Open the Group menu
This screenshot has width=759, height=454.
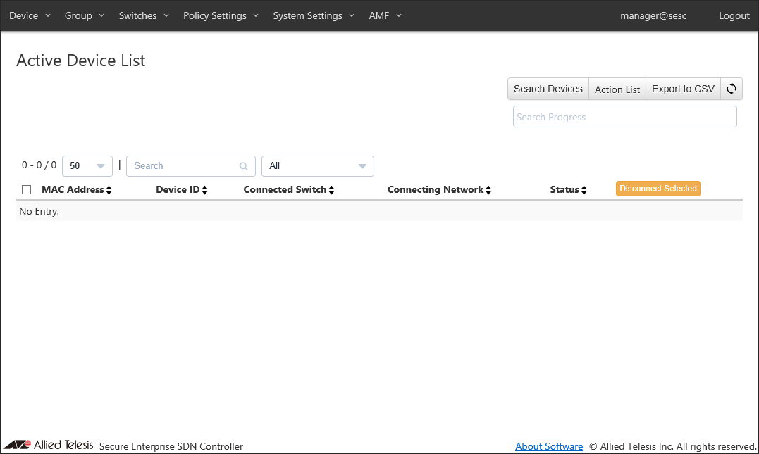click(x=85, y=15)
